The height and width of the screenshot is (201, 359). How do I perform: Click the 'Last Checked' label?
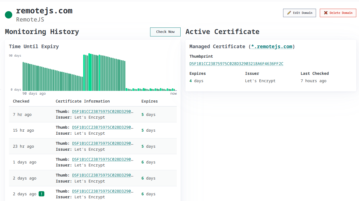(x=315, y=73)
